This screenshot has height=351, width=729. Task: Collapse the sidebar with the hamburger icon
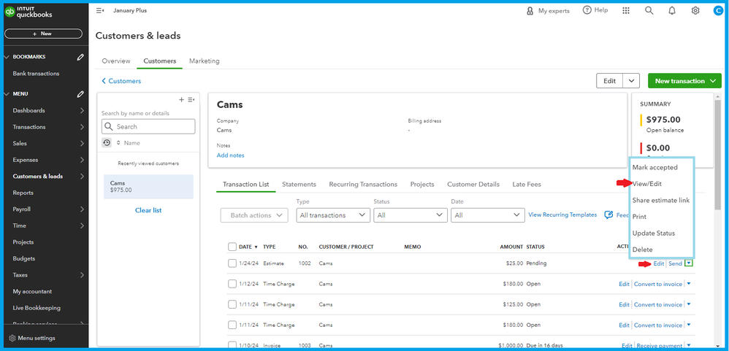tap(100, 11)
